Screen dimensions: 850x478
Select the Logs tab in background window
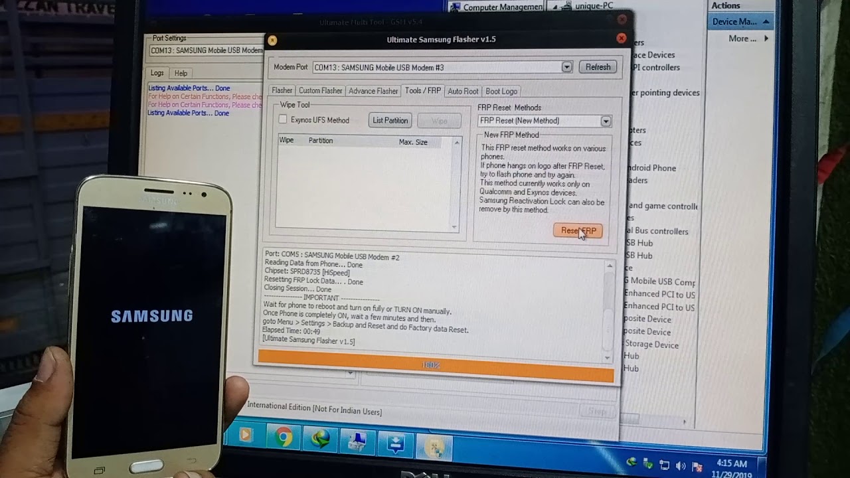[x=157, y=73]
